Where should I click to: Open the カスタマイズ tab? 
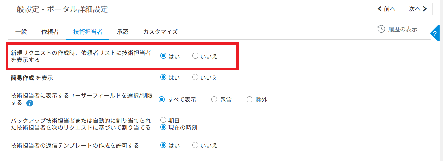160,32
